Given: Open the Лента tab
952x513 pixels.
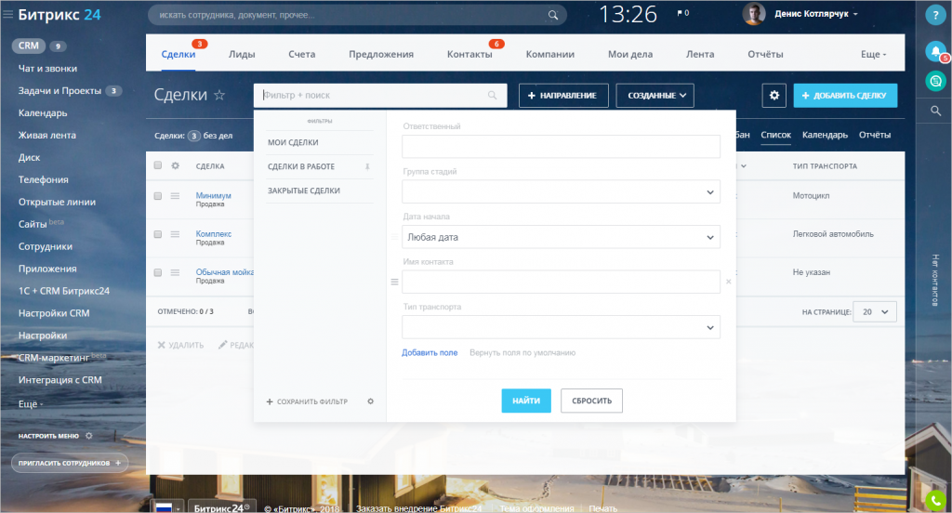Looking at the screenshot, I should point(700,54).
